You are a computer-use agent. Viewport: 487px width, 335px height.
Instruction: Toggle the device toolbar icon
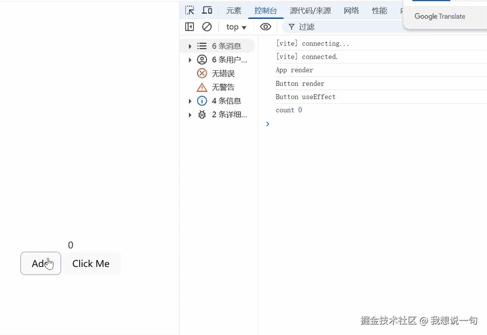click(207, 11)
